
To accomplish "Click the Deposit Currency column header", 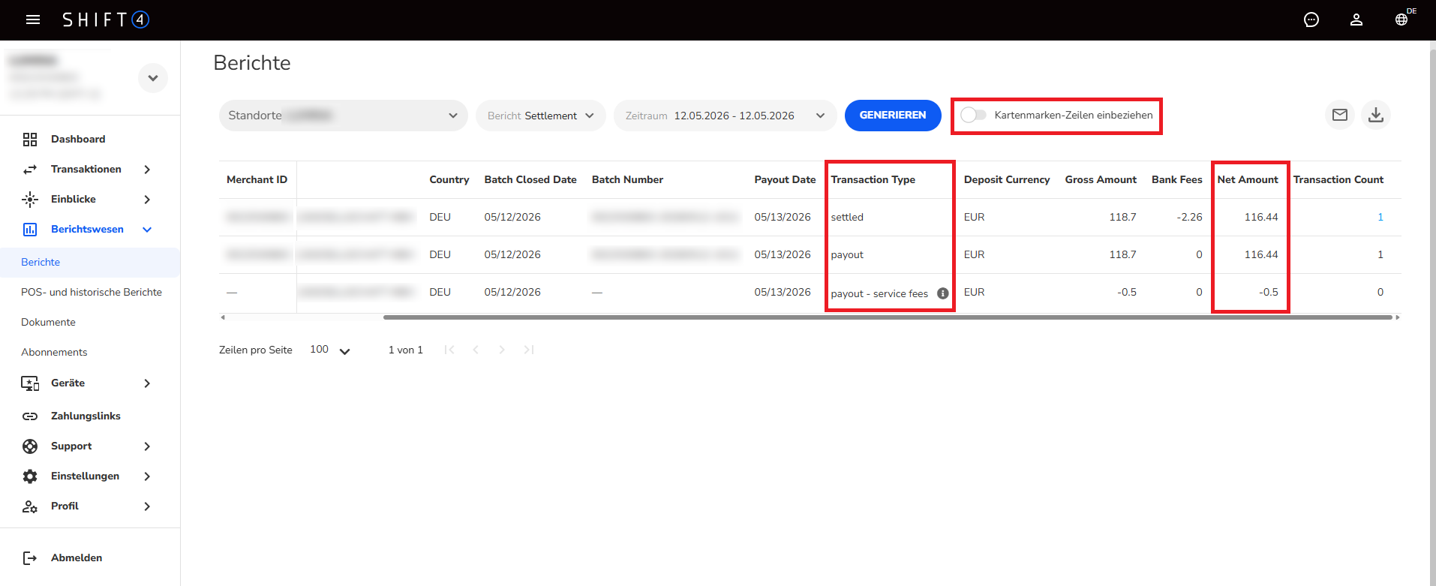I will click(x=1007, y=180).
